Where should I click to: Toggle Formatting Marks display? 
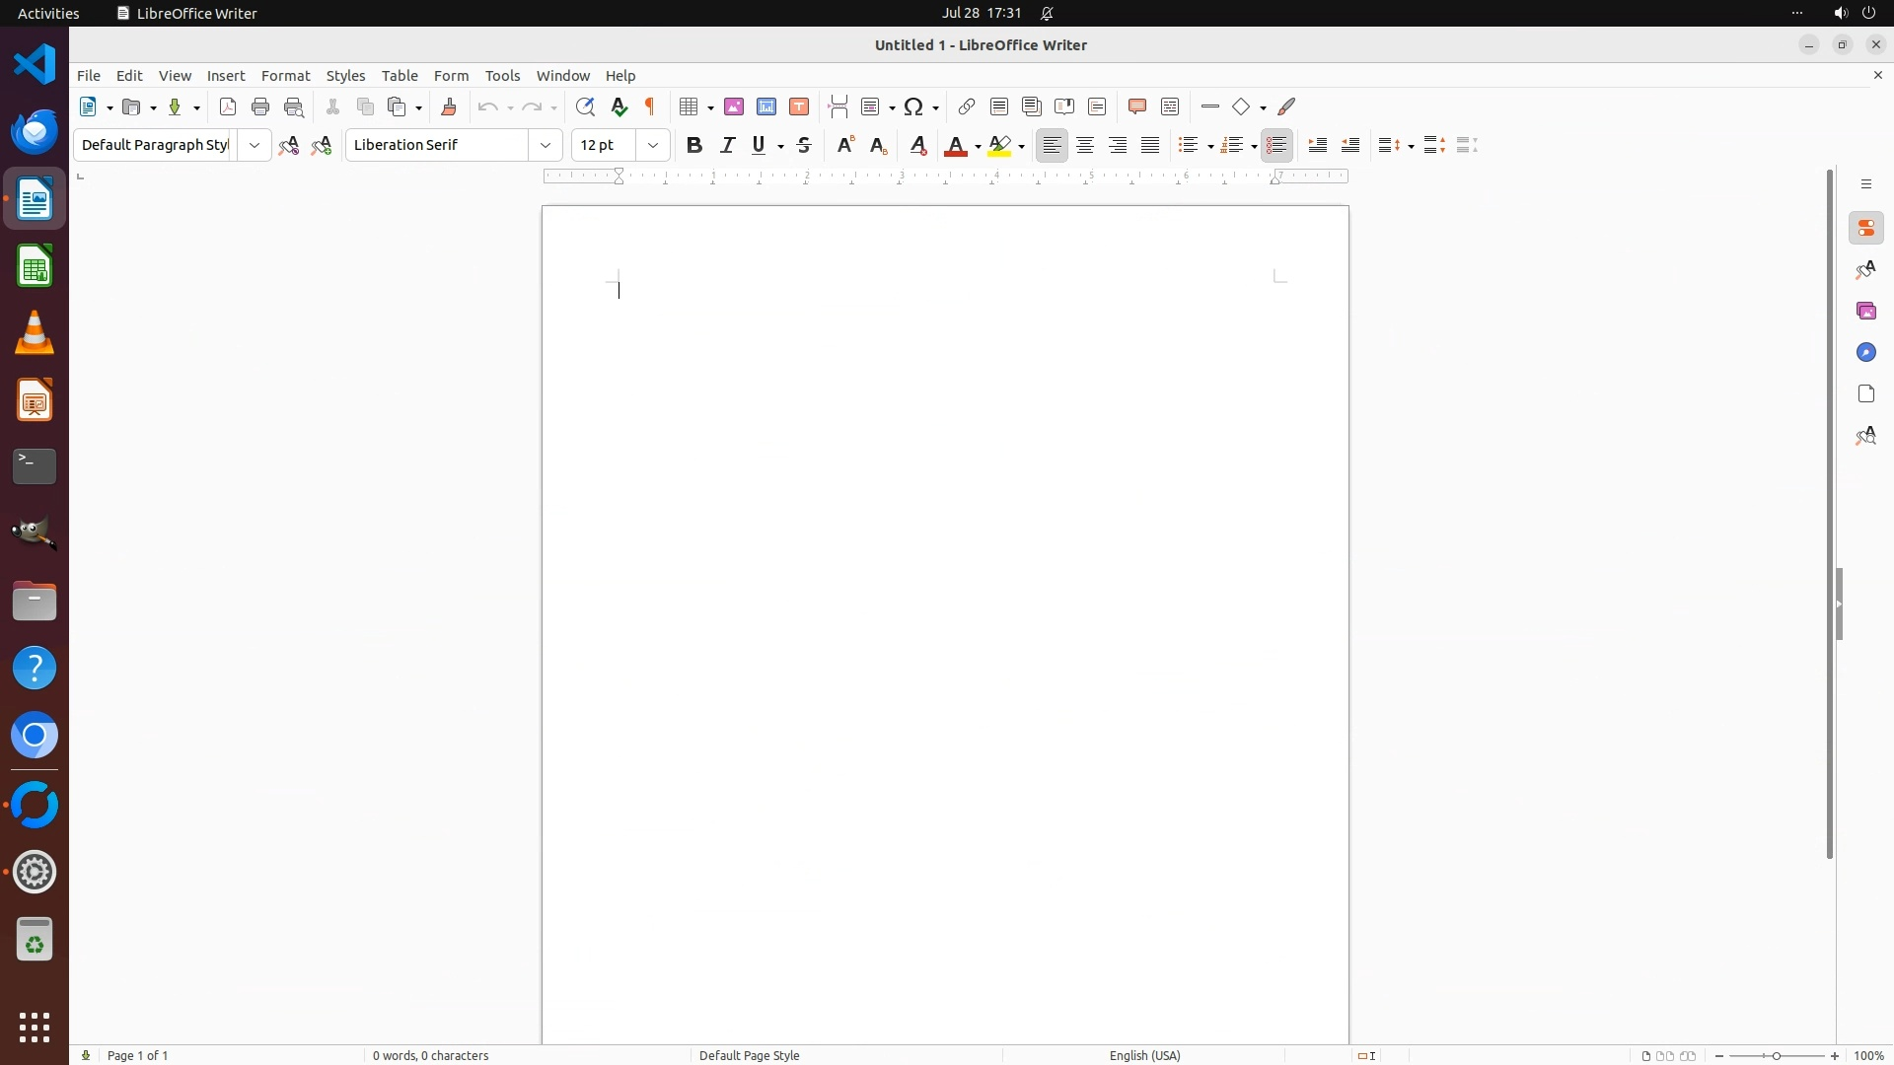(650, 106)
